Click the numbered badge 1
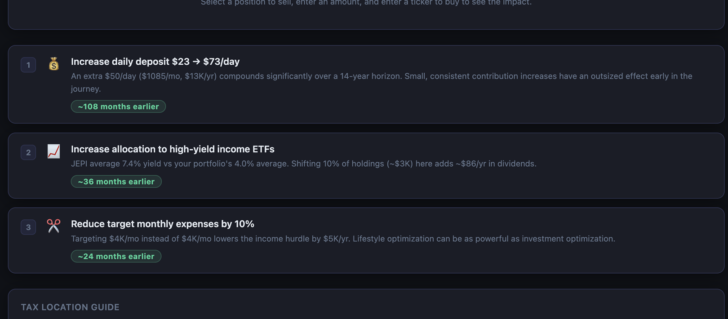 (x=28, y=64)
